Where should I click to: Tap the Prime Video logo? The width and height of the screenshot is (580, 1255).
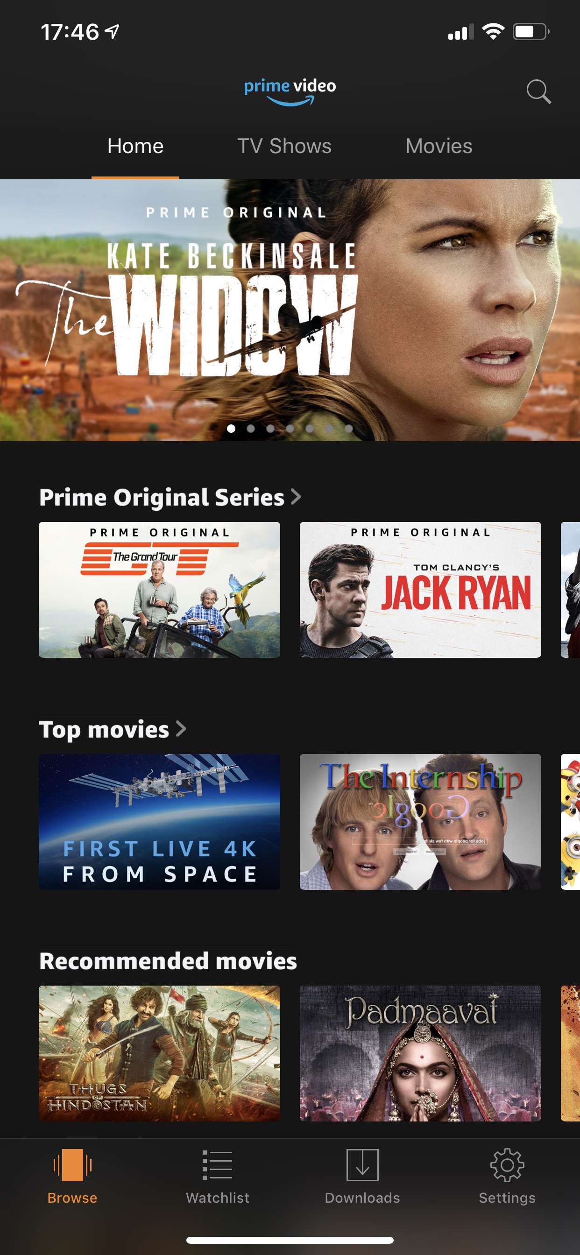coord(290,92)
